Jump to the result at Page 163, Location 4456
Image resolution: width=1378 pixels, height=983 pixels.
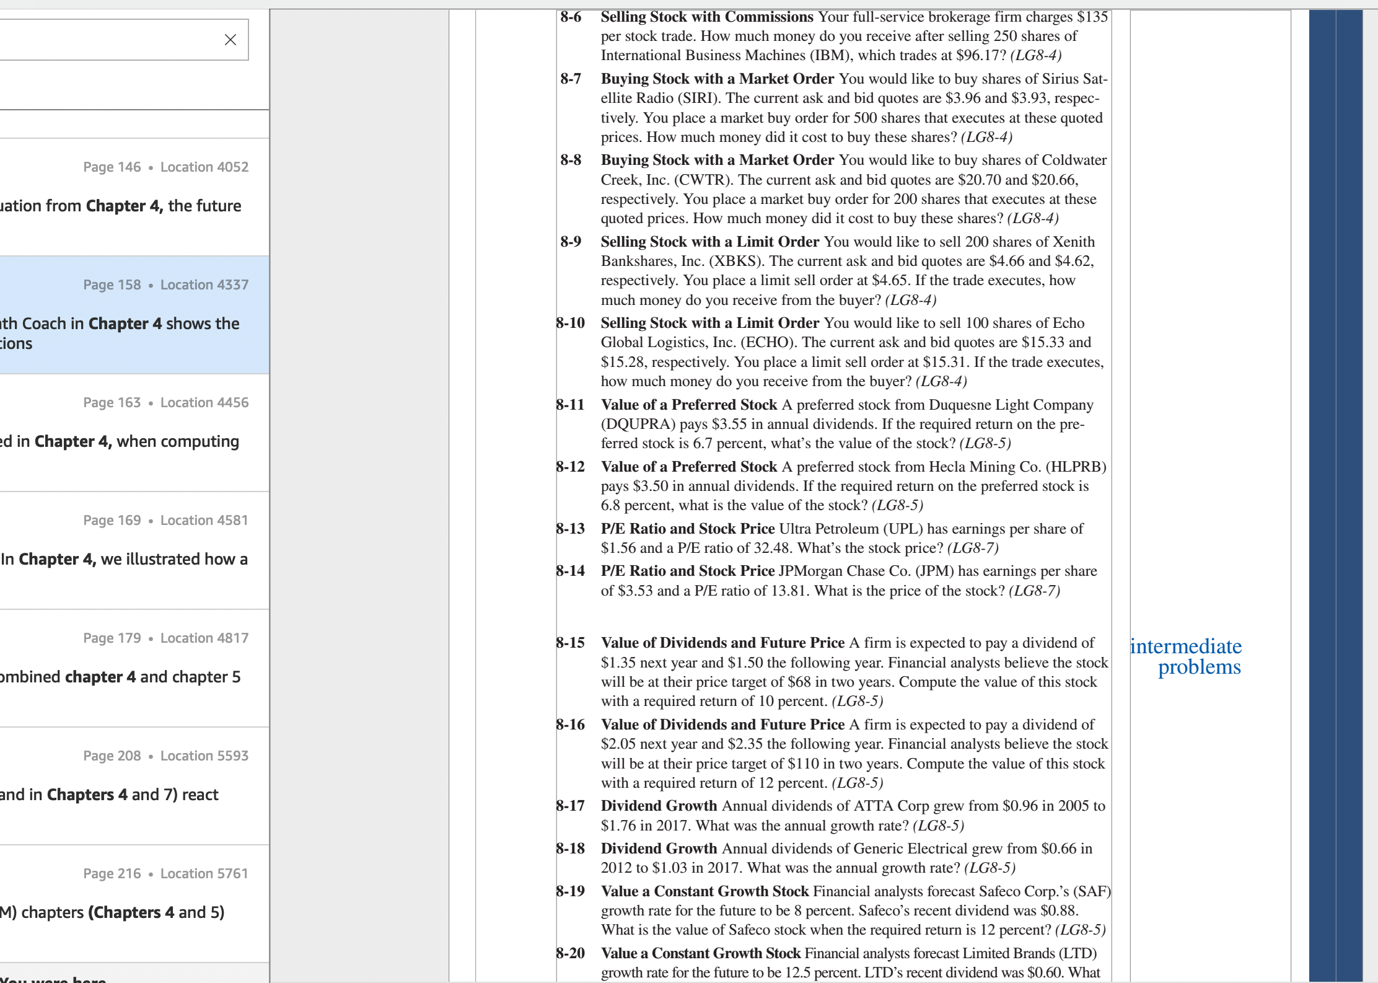(134, 433)
